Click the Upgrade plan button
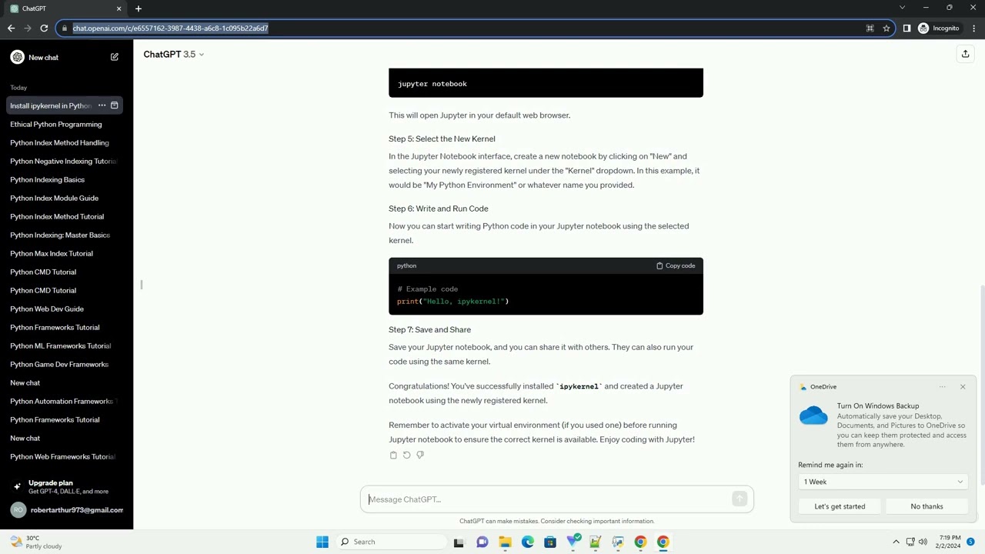Viewport: 985px width, 554px height. [66, 486]
